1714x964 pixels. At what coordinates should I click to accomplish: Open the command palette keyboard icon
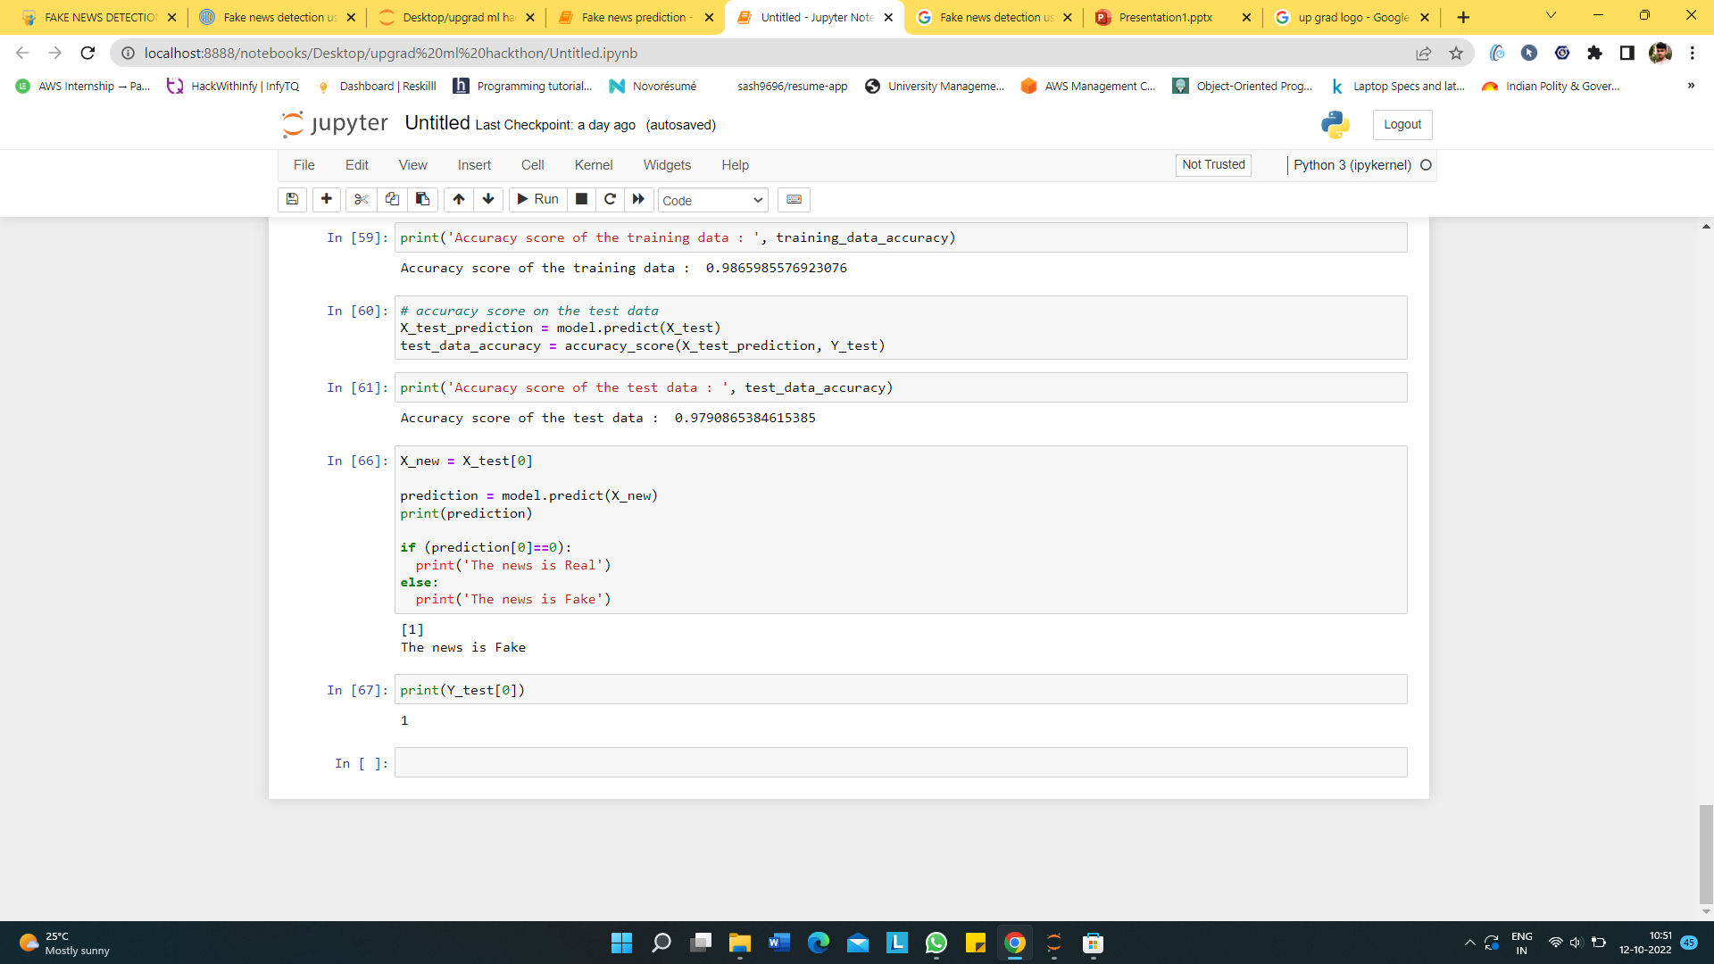[794, 199]
